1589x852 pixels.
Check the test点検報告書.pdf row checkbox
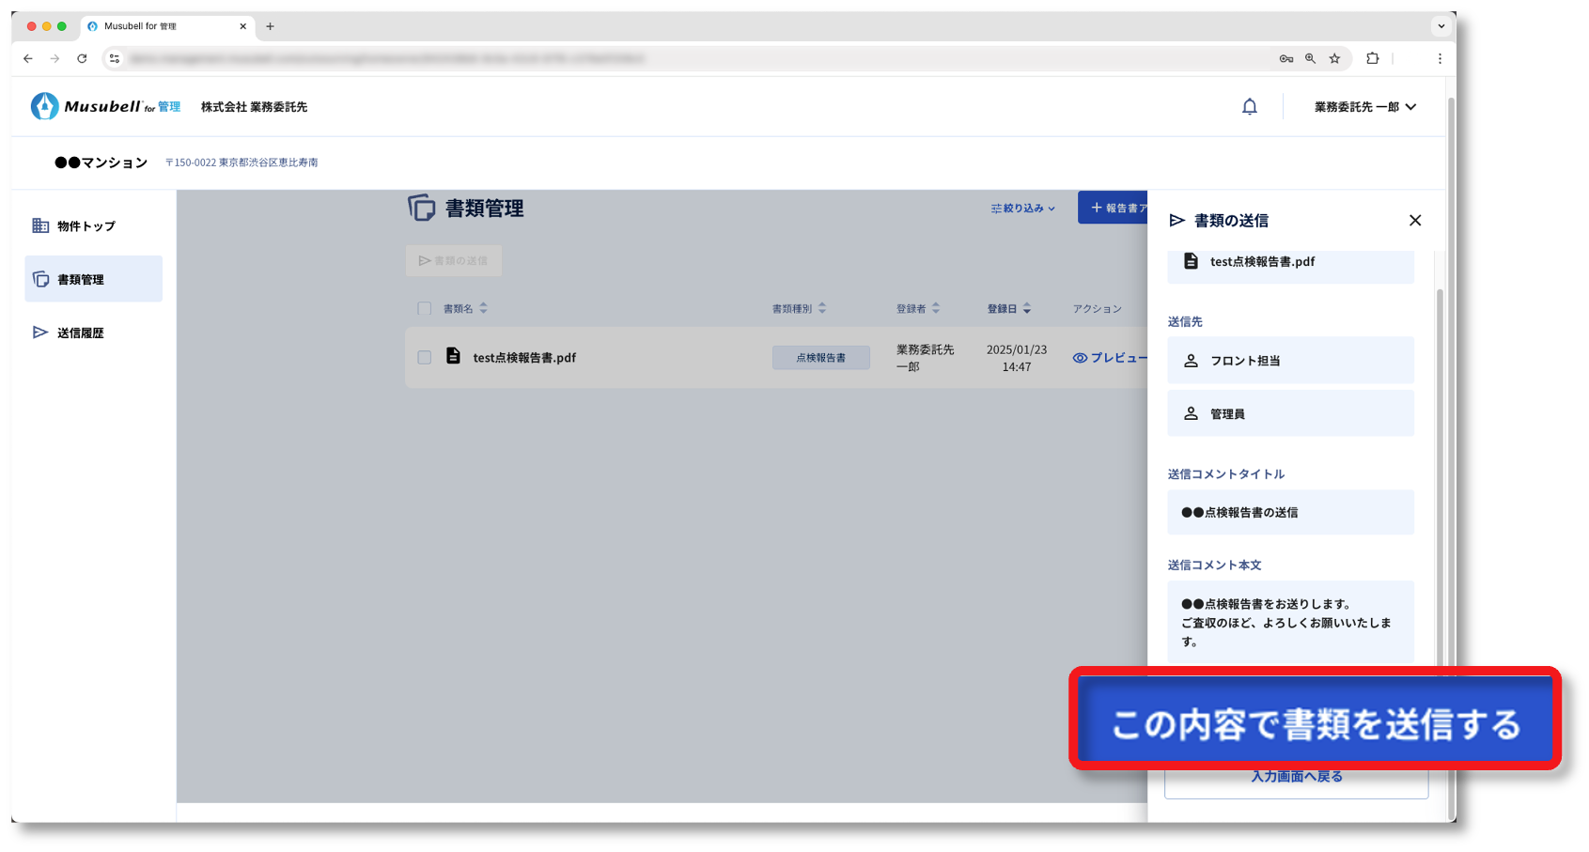(x=425, y=357)
